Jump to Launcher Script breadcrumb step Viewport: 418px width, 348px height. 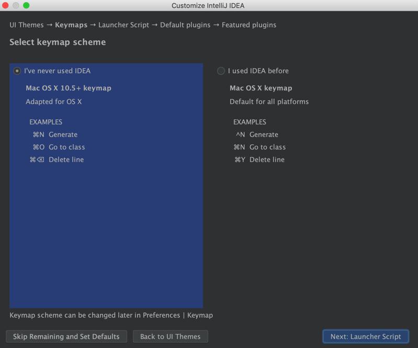(123, 25)
